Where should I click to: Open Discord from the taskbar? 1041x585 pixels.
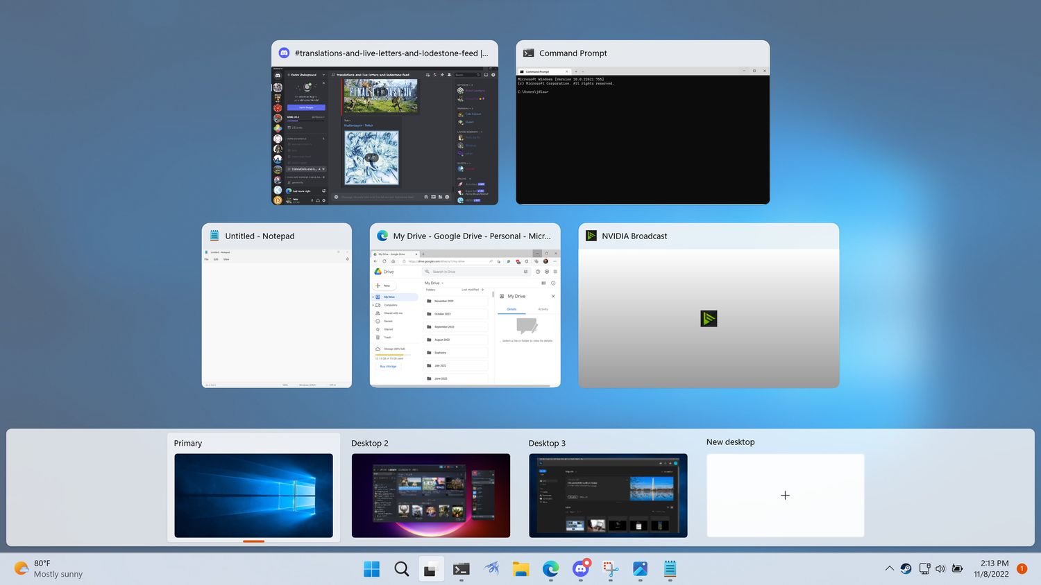click(x=580, y=569)
